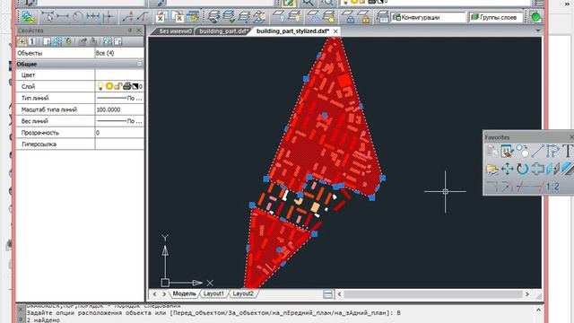Select the Rotate tool in the Favorites panel
This screenshot has height=323, width=574.
point(522,169)
